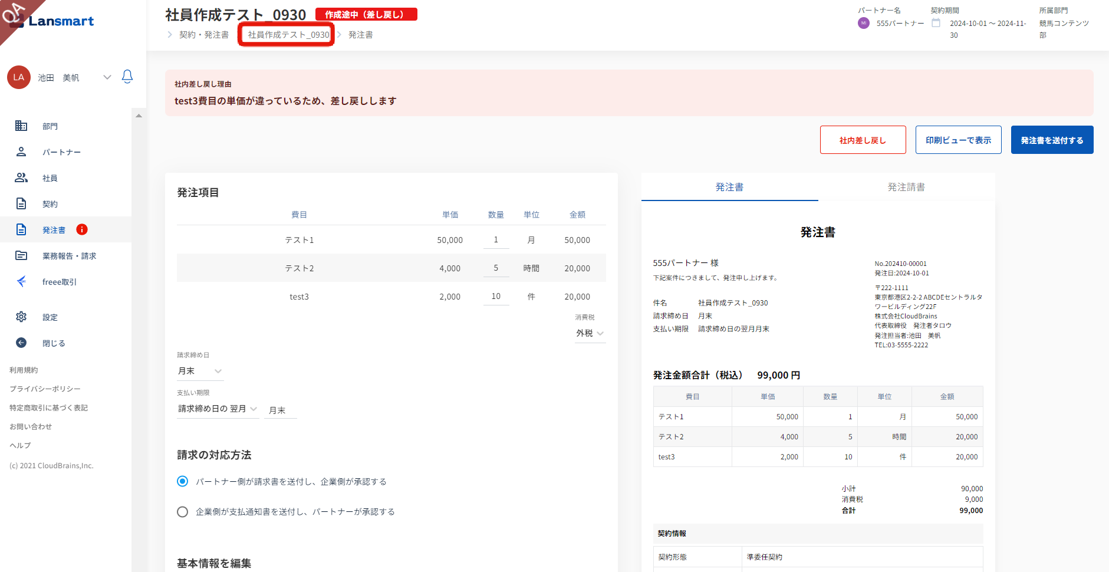This screenshot has width=1109, height=572.
Task: Open the お問い合わせ link
Action: click(x=31, y=426)
